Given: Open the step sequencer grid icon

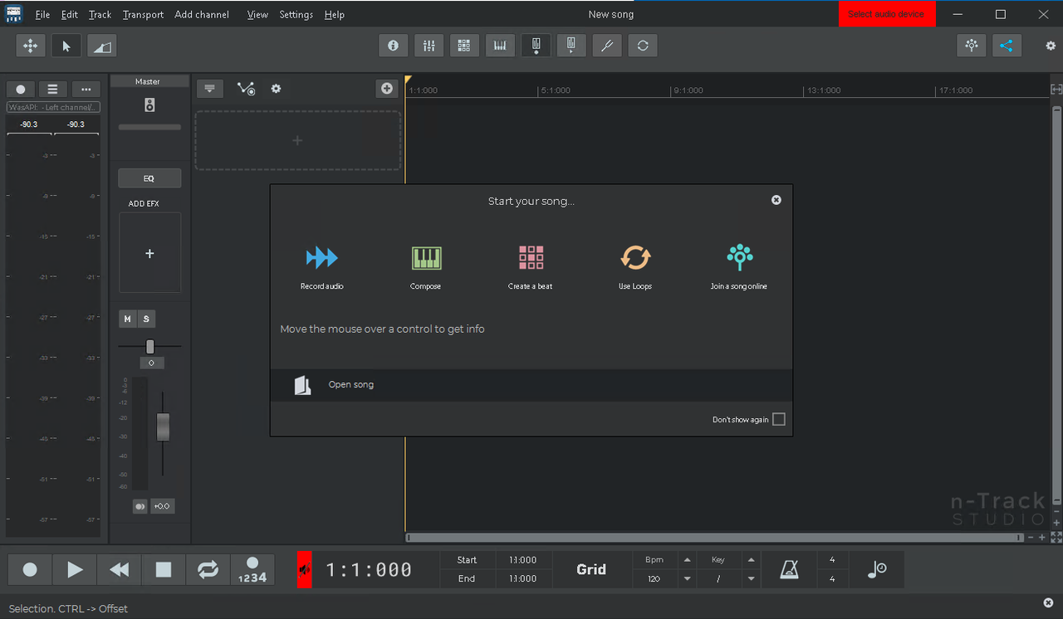Looking at the screenshot, I should click(x=464, y=46).
